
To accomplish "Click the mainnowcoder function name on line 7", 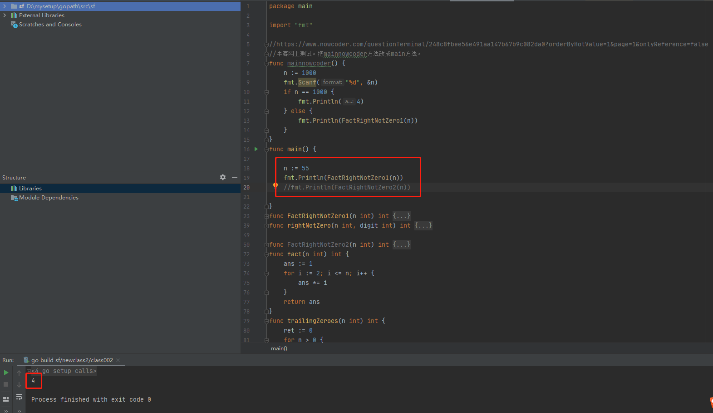I will pos(309,63).
